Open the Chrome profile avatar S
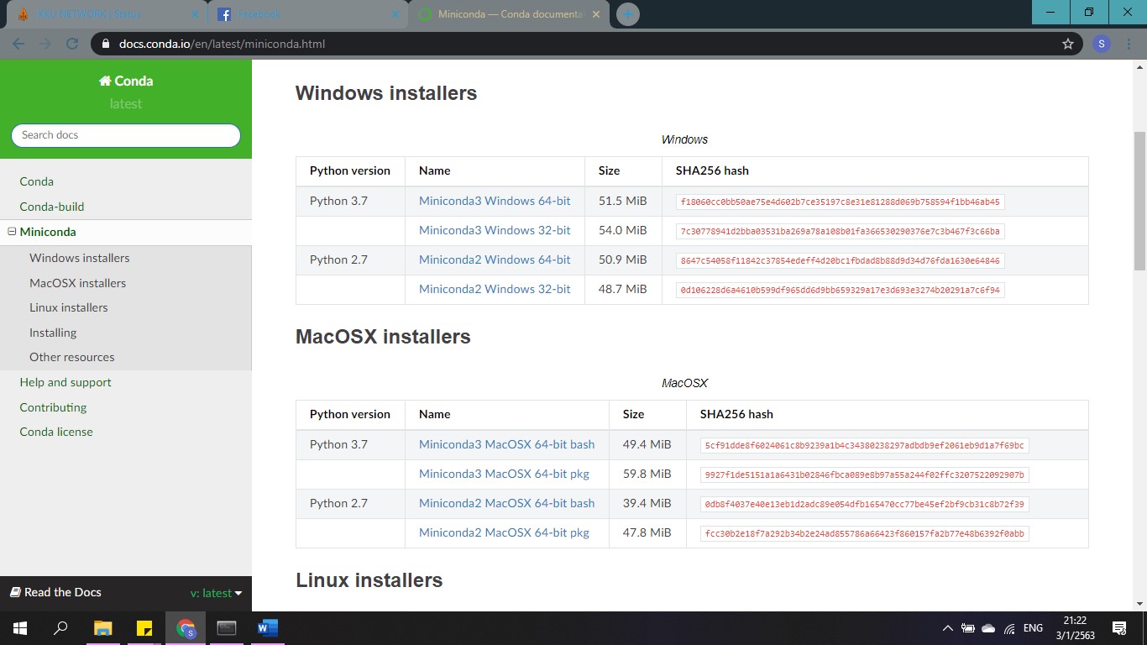 [x=1102, y=44]
